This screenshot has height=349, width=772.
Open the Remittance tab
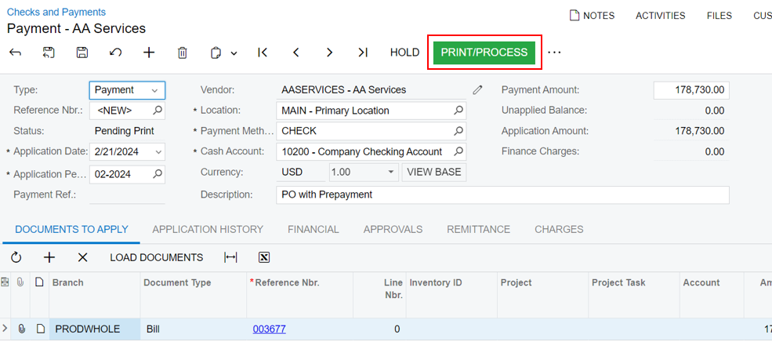[x=478, y=229]
